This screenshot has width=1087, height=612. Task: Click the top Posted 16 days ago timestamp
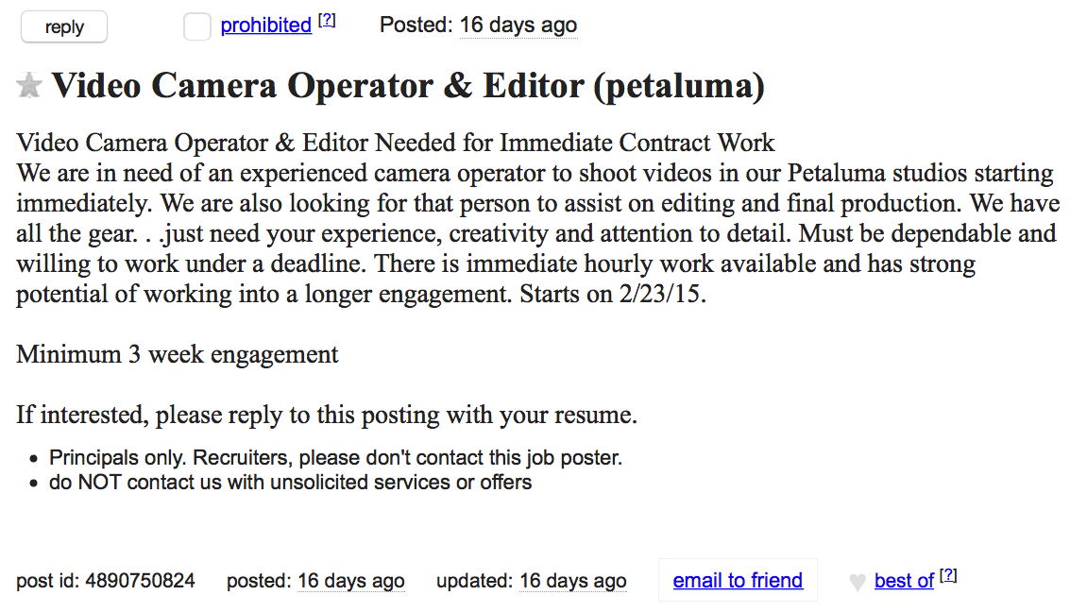click(x=518, y=25)
